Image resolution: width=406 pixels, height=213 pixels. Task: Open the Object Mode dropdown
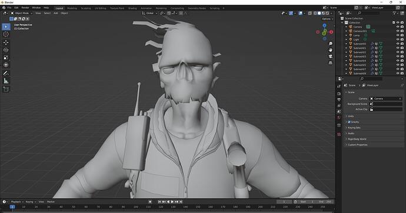[x=22, y=13]
